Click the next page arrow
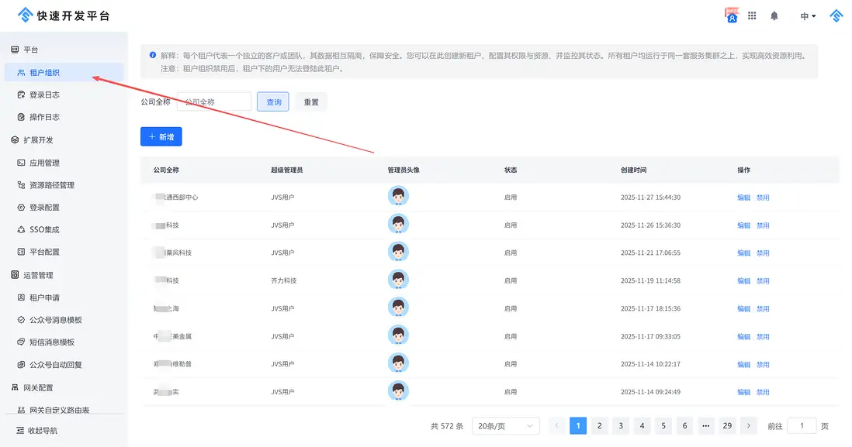Viewport: 852px width, 447px height. click(x=748, y=426)
